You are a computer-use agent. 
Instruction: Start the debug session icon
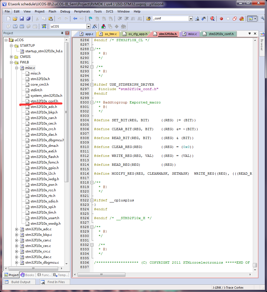(212, 19)
